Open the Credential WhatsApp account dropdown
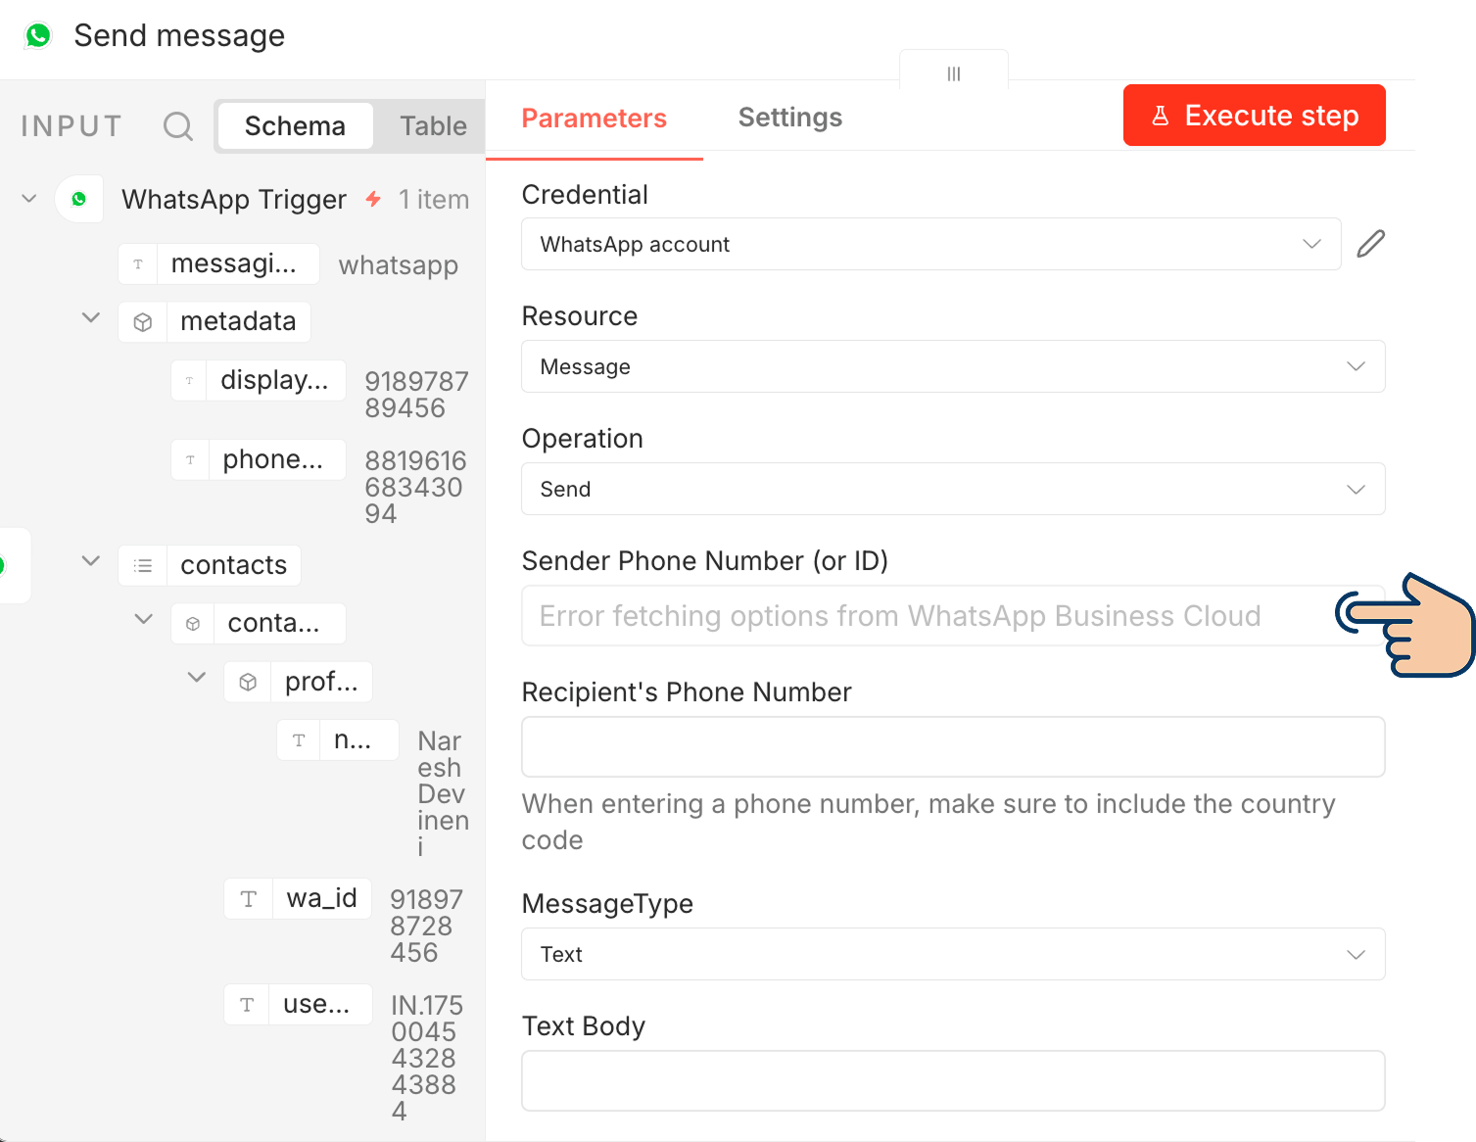1476x1142 pixels. tap(930, 244)
